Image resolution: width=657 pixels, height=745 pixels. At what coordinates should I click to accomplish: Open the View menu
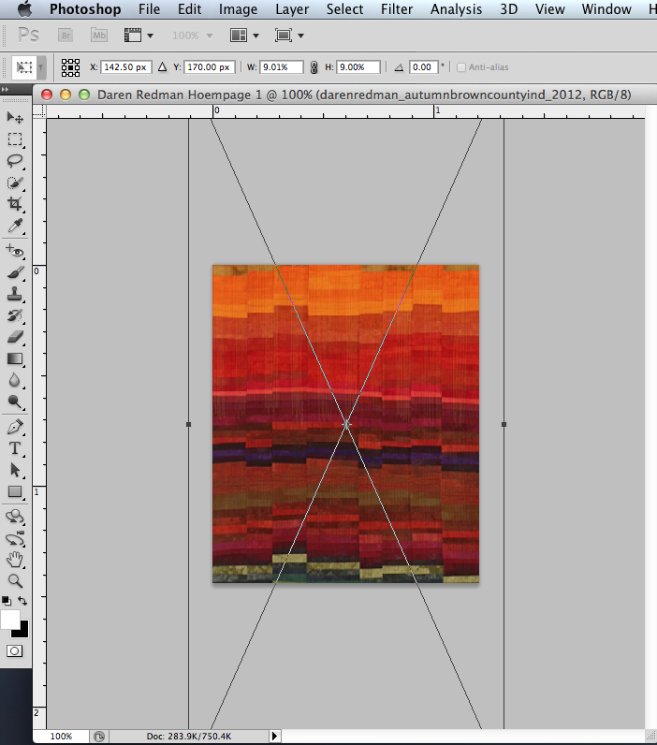pyautogui.click(x=550, y=9)
